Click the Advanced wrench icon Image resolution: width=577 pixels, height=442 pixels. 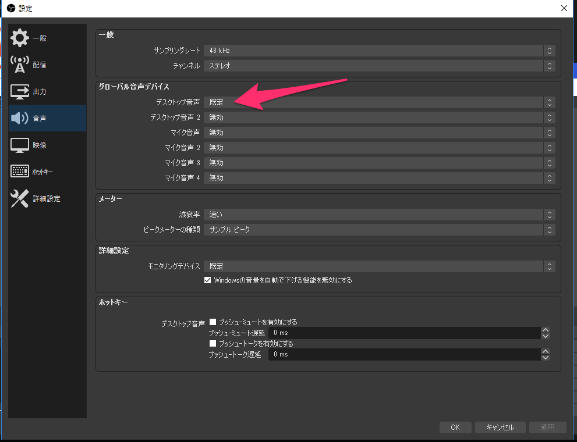(x=19, y=198)
